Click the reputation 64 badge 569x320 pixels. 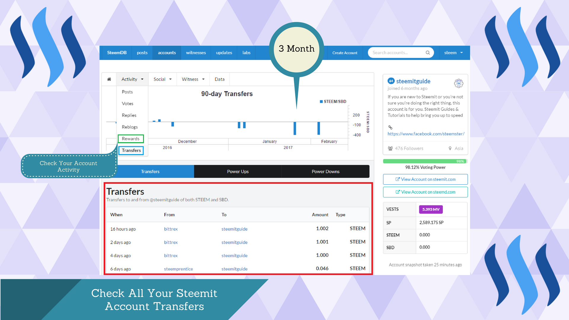(391, 81)
